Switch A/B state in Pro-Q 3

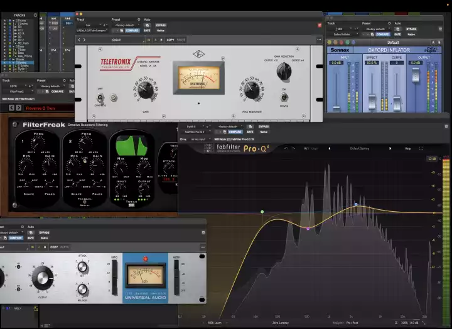tap(306, 149)
